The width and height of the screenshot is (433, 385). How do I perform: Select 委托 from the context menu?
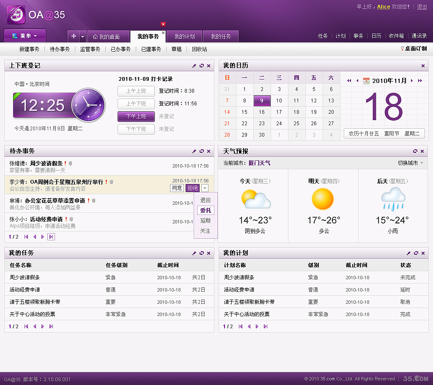[x=206, y=210]
